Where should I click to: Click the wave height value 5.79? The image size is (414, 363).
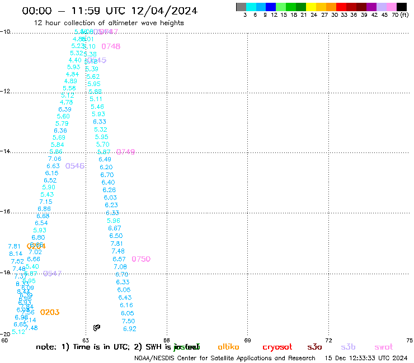tap(62, 123)
